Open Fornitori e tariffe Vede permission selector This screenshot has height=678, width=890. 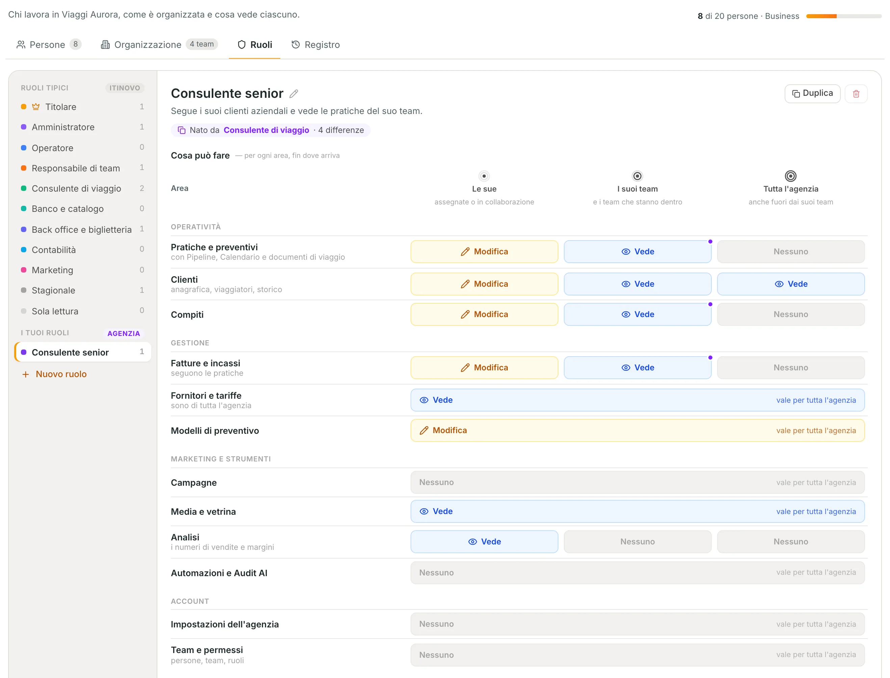[637, 399]
